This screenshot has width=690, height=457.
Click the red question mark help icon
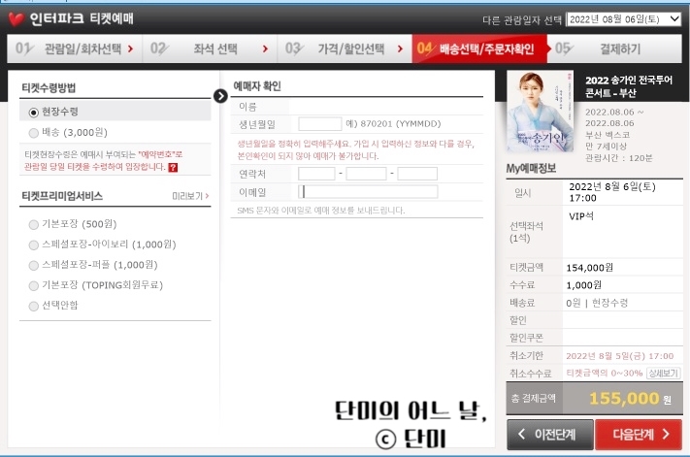tap(173, 167)
